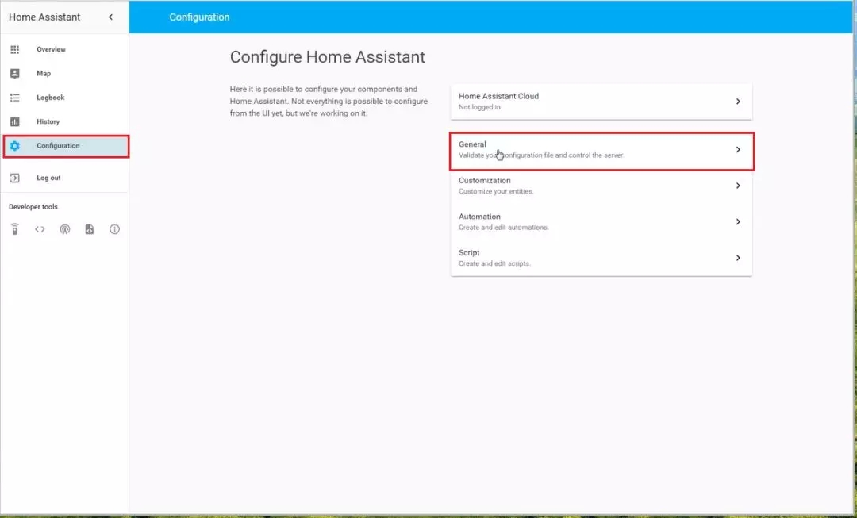The width and height of the screenshot is (857, 518).
Task: Open the Services remote developer tool
Action: tap(15, 229)
